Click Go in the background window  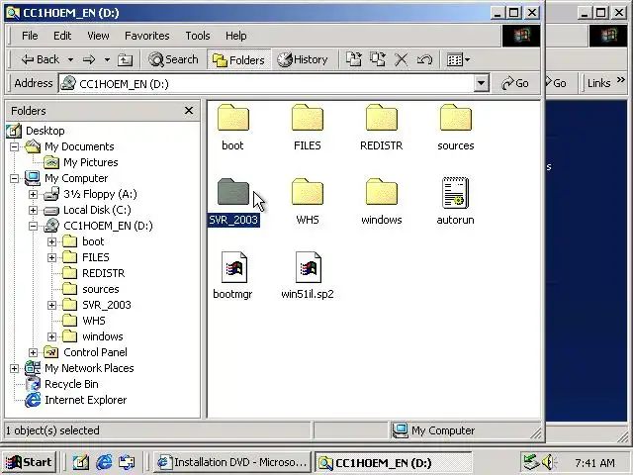[x=559, y=83]
